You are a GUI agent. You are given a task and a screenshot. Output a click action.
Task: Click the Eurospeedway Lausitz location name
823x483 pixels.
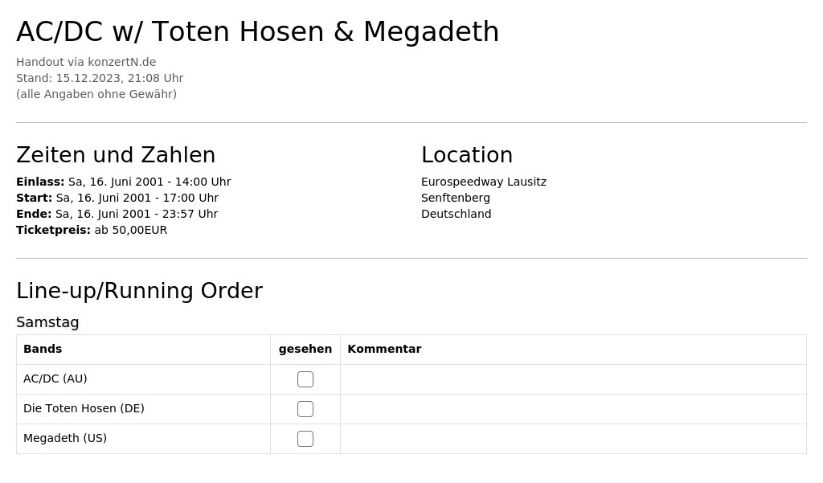pyautogui.click(x=483, y=182)
